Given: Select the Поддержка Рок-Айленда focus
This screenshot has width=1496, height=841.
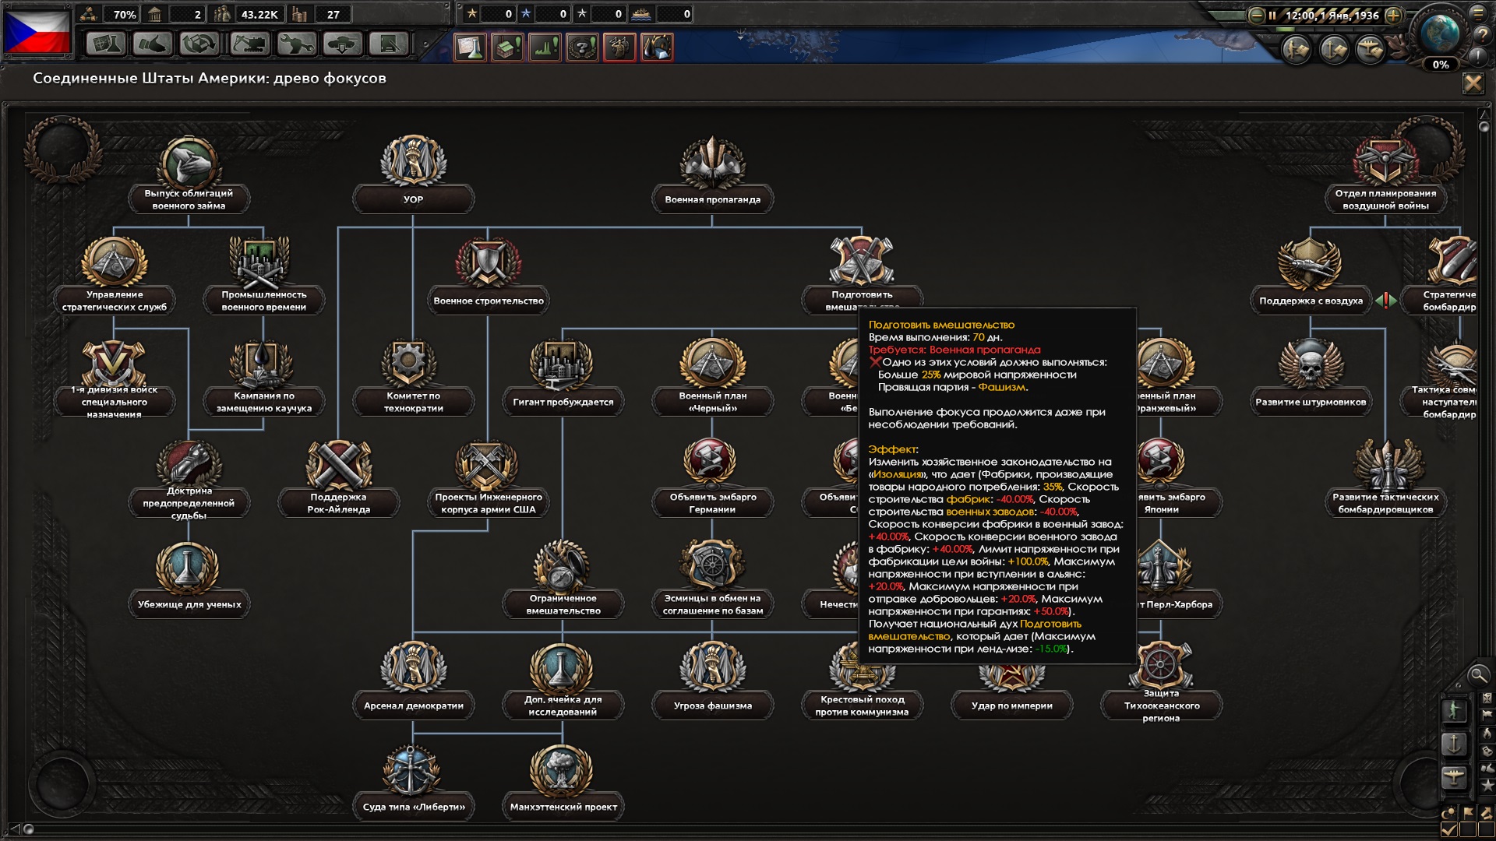Looking at the screenshot, I should pyautogui.click(x=338, y=478).
